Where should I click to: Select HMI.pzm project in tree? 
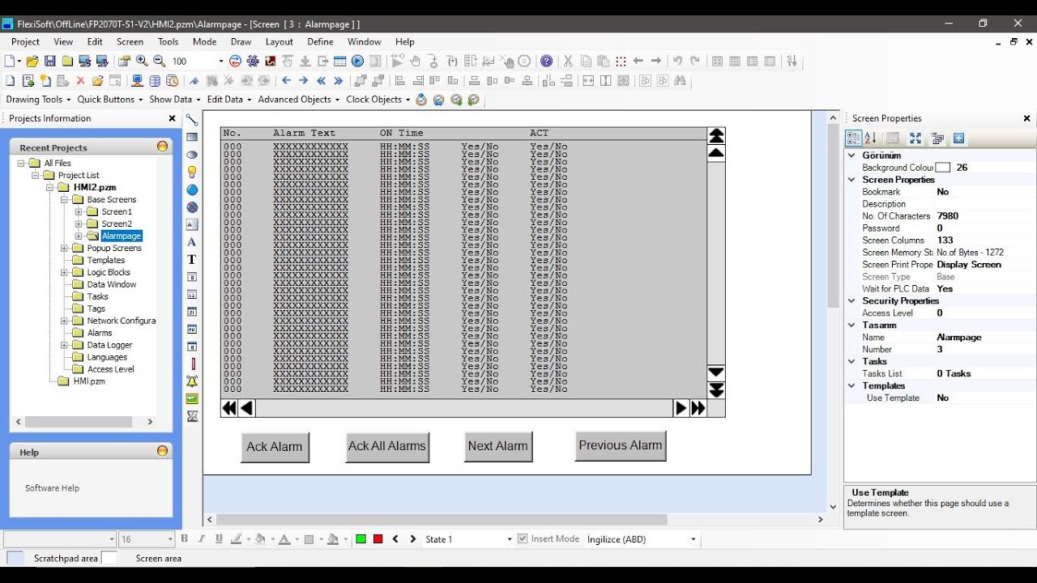[89, 381]
